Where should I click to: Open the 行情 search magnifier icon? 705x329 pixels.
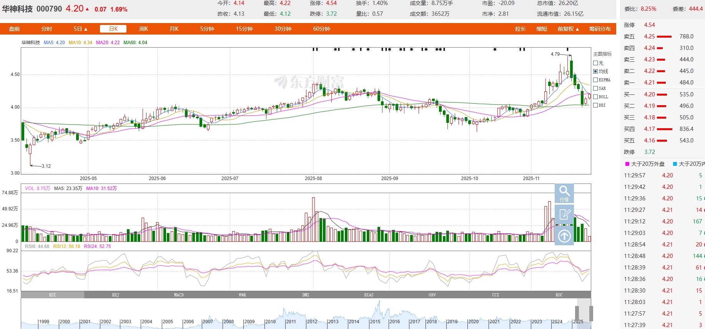564,193
